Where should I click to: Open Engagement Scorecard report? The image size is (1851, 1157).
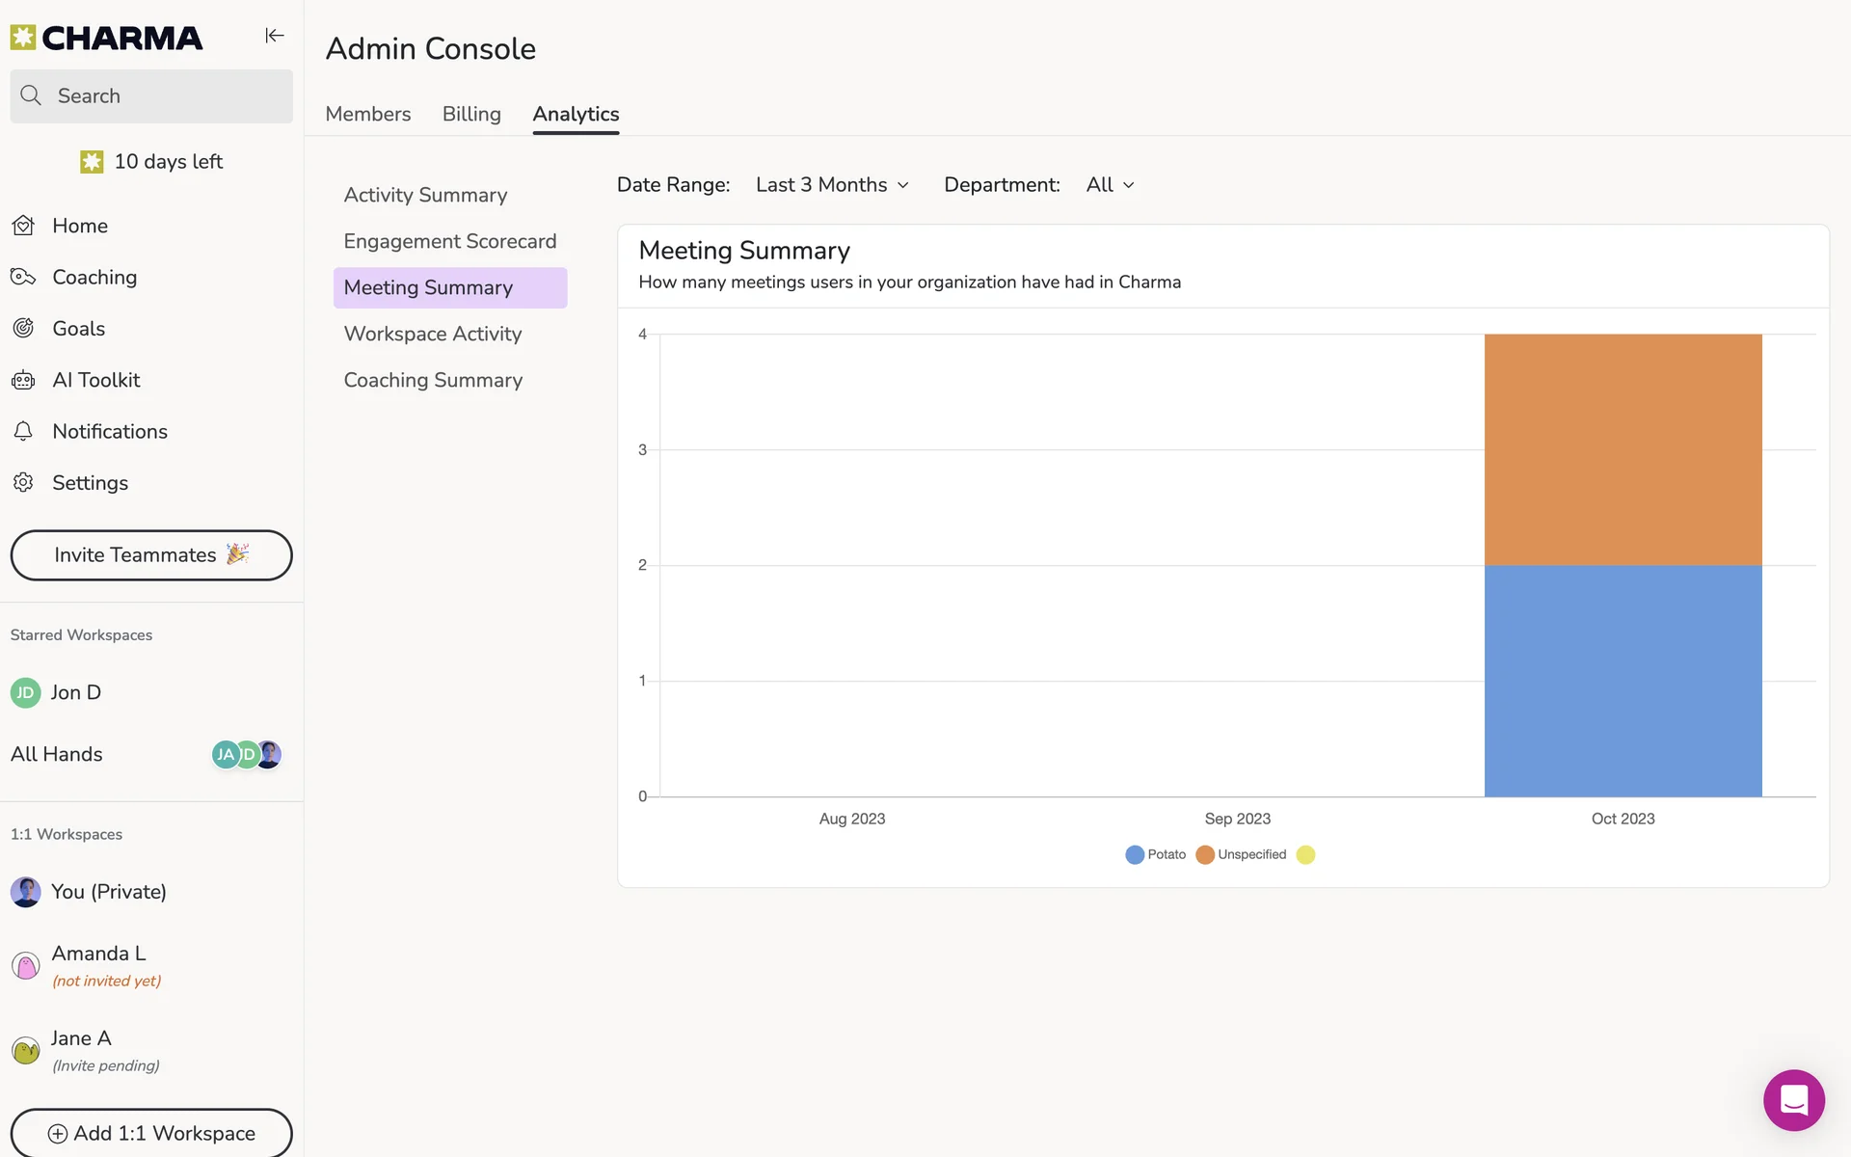pyautogui.click(x=450, y=241)
